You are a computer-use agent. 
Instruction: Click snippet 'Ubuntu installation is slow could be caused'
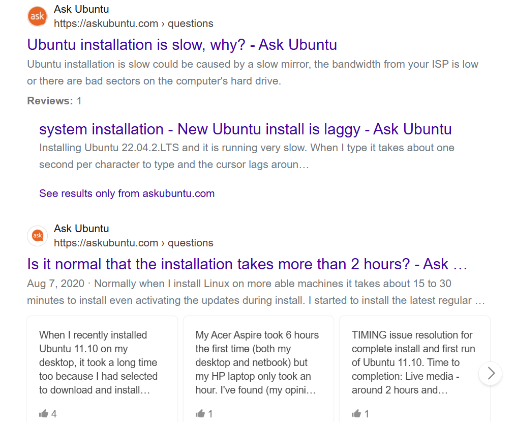tap(253, 73)
